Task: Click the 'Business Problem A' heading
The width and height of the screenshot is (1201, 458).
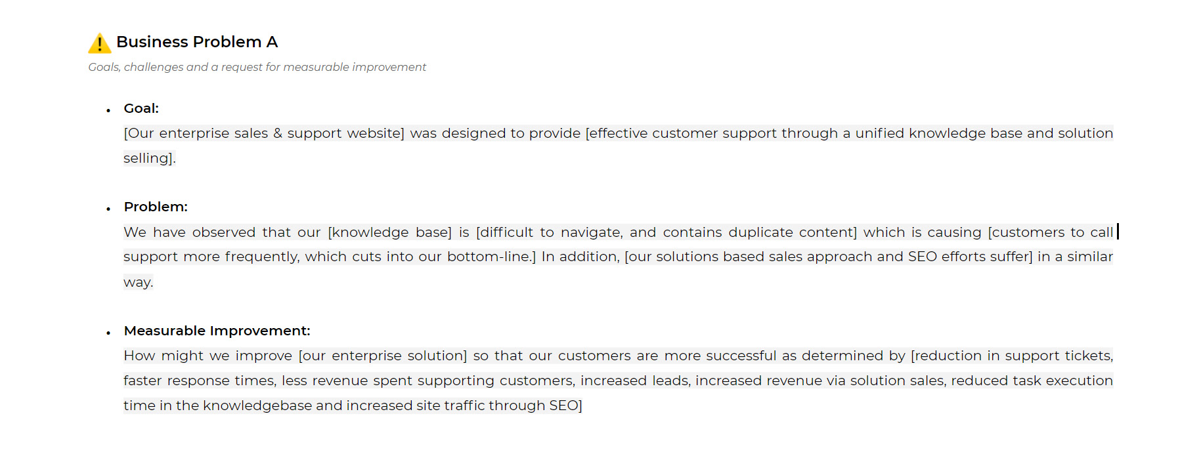Action: tap(197, 42)
